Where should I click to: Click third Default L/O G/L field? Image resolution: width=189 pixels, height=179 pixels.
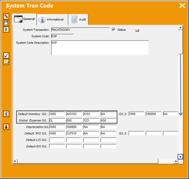91,140
